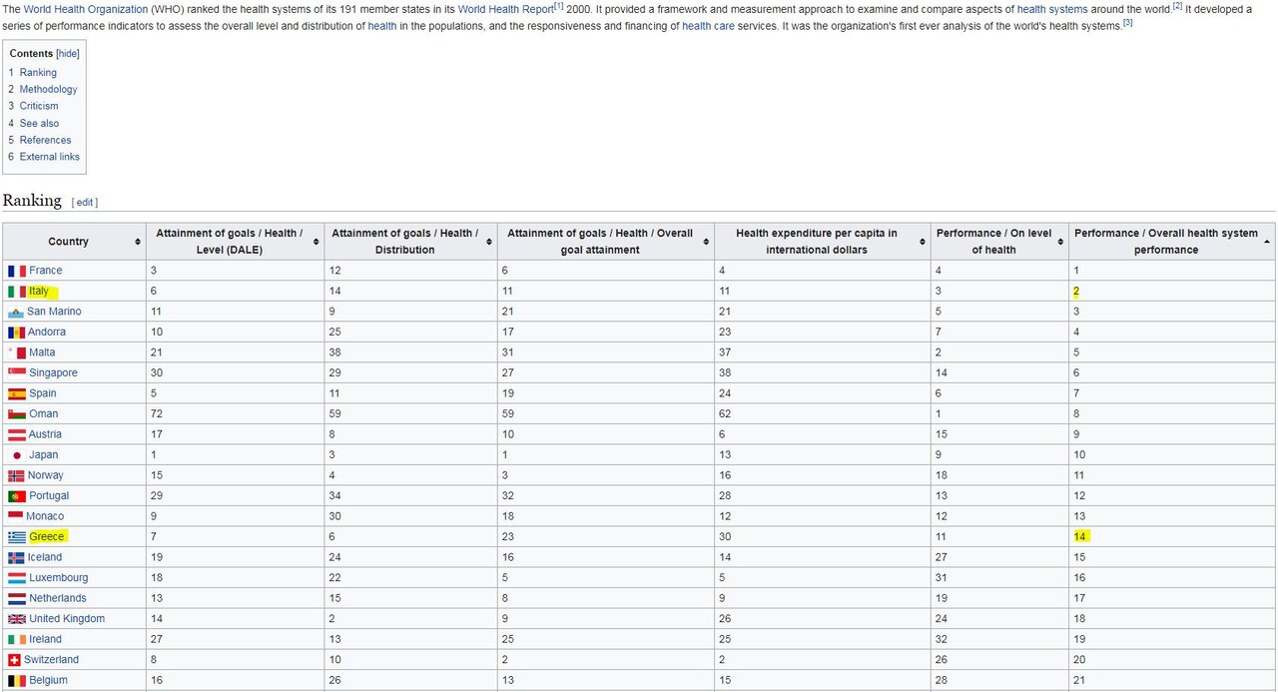Edit the Ranking section
Image resolution: width=1278 pixels, height=692 pixels.
click(85, 203)
